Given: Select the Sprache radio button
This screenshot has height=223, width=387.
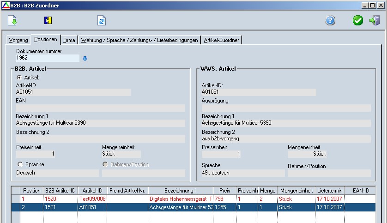Looking at the screenshot, I should click(x=20, y=164).
